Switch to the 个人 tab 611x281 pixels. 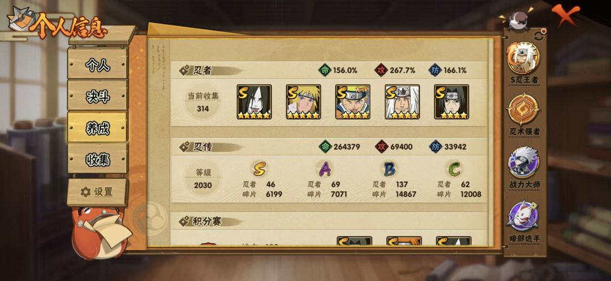[97, 64]
